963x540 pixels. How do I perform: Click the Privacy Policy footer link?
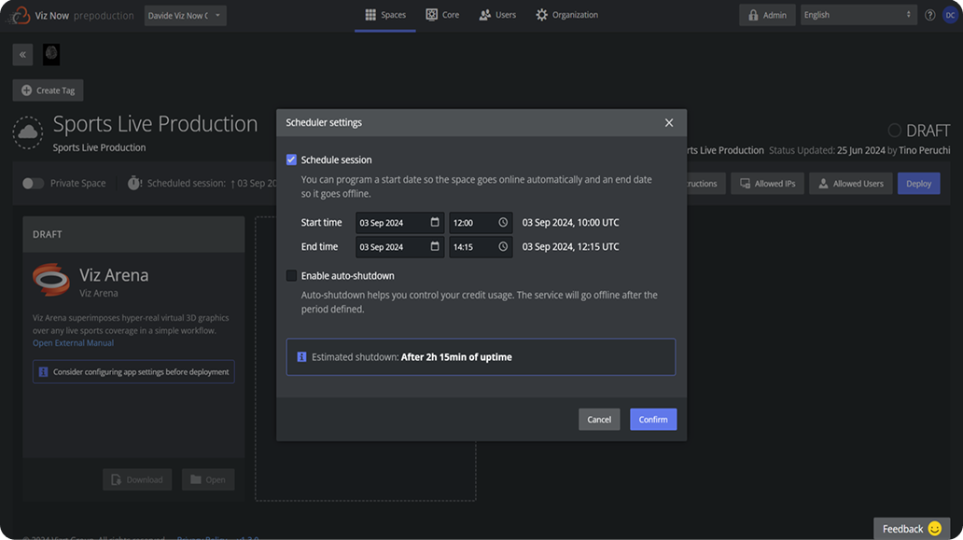click(x=202, y=537)
